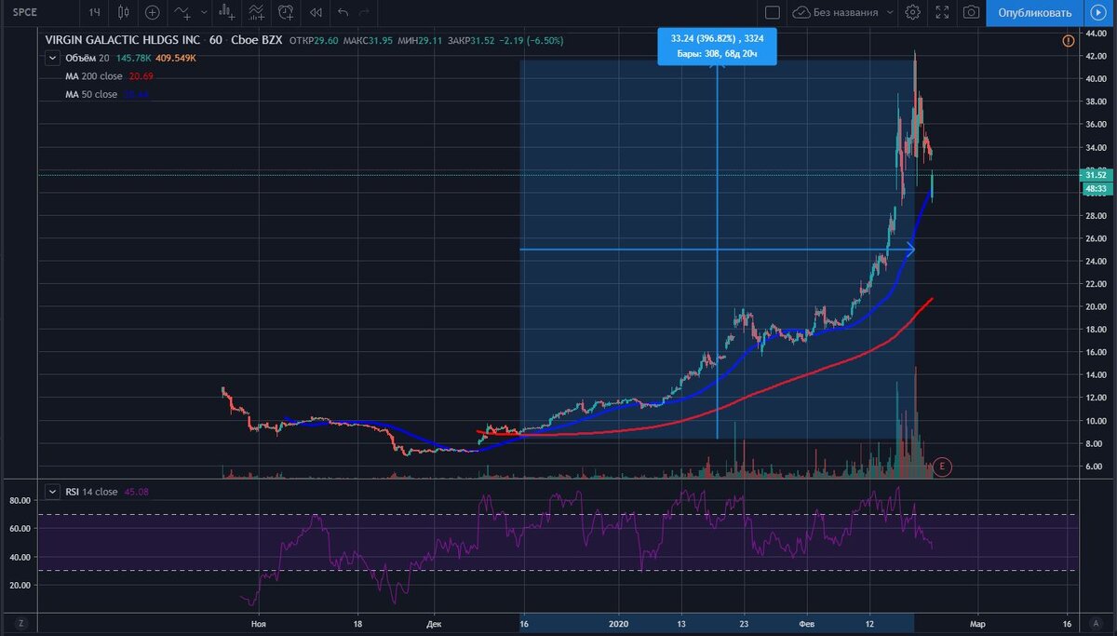Click the VIRGIN GALACTIC HLDGS INC chart title

[x=123, y=40]
